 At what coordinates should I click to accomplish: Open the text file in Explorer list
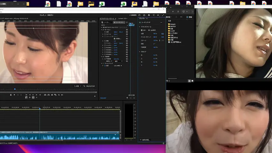point(174,42)
